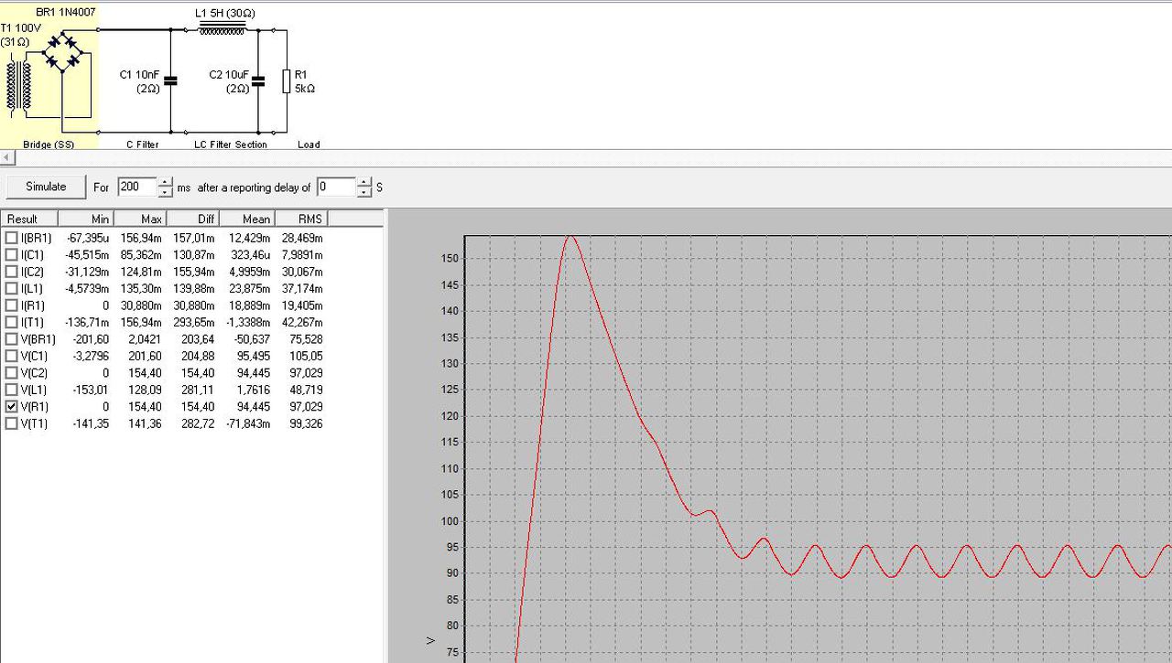Click the I(C2) max value 124,81m
Viewport: 1172px width, 663px height.
(142, 272)
